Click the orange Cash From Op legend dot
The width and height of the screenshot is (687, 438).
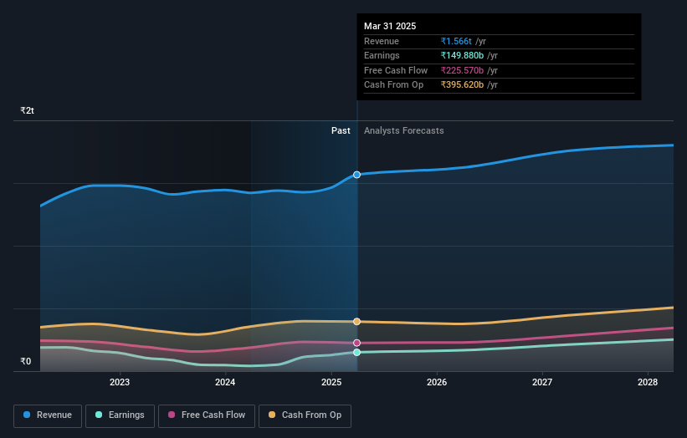(x=272, y=415)
